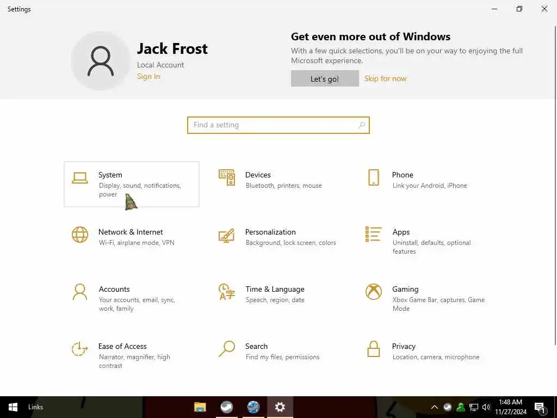This screenshot has height=418, width=557.
Task: Click 'Location, camera, microphone' description
Action: click(436, 357)
